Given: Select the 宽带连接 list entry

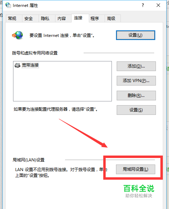Looking at the screenshot, I should 30,65.
